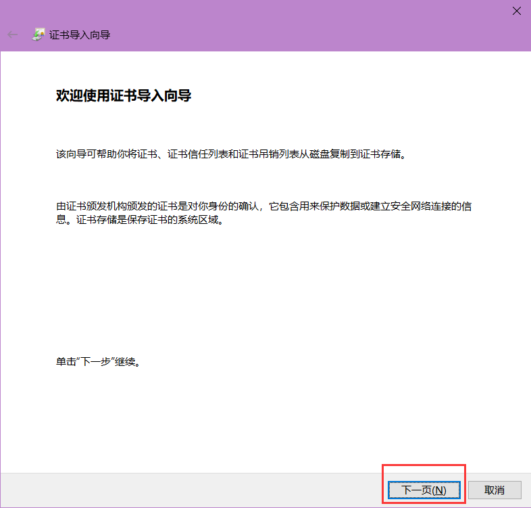Click the paragraph starting with 该向导可帮助你将证书
The width and height of the screenshot is (531, 508).
pyautogui.click(x=231, y=154)
